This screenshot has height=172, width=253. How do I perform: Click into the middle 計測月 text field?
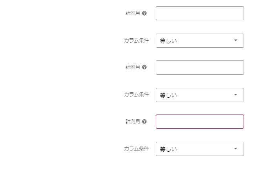[200, 67]
